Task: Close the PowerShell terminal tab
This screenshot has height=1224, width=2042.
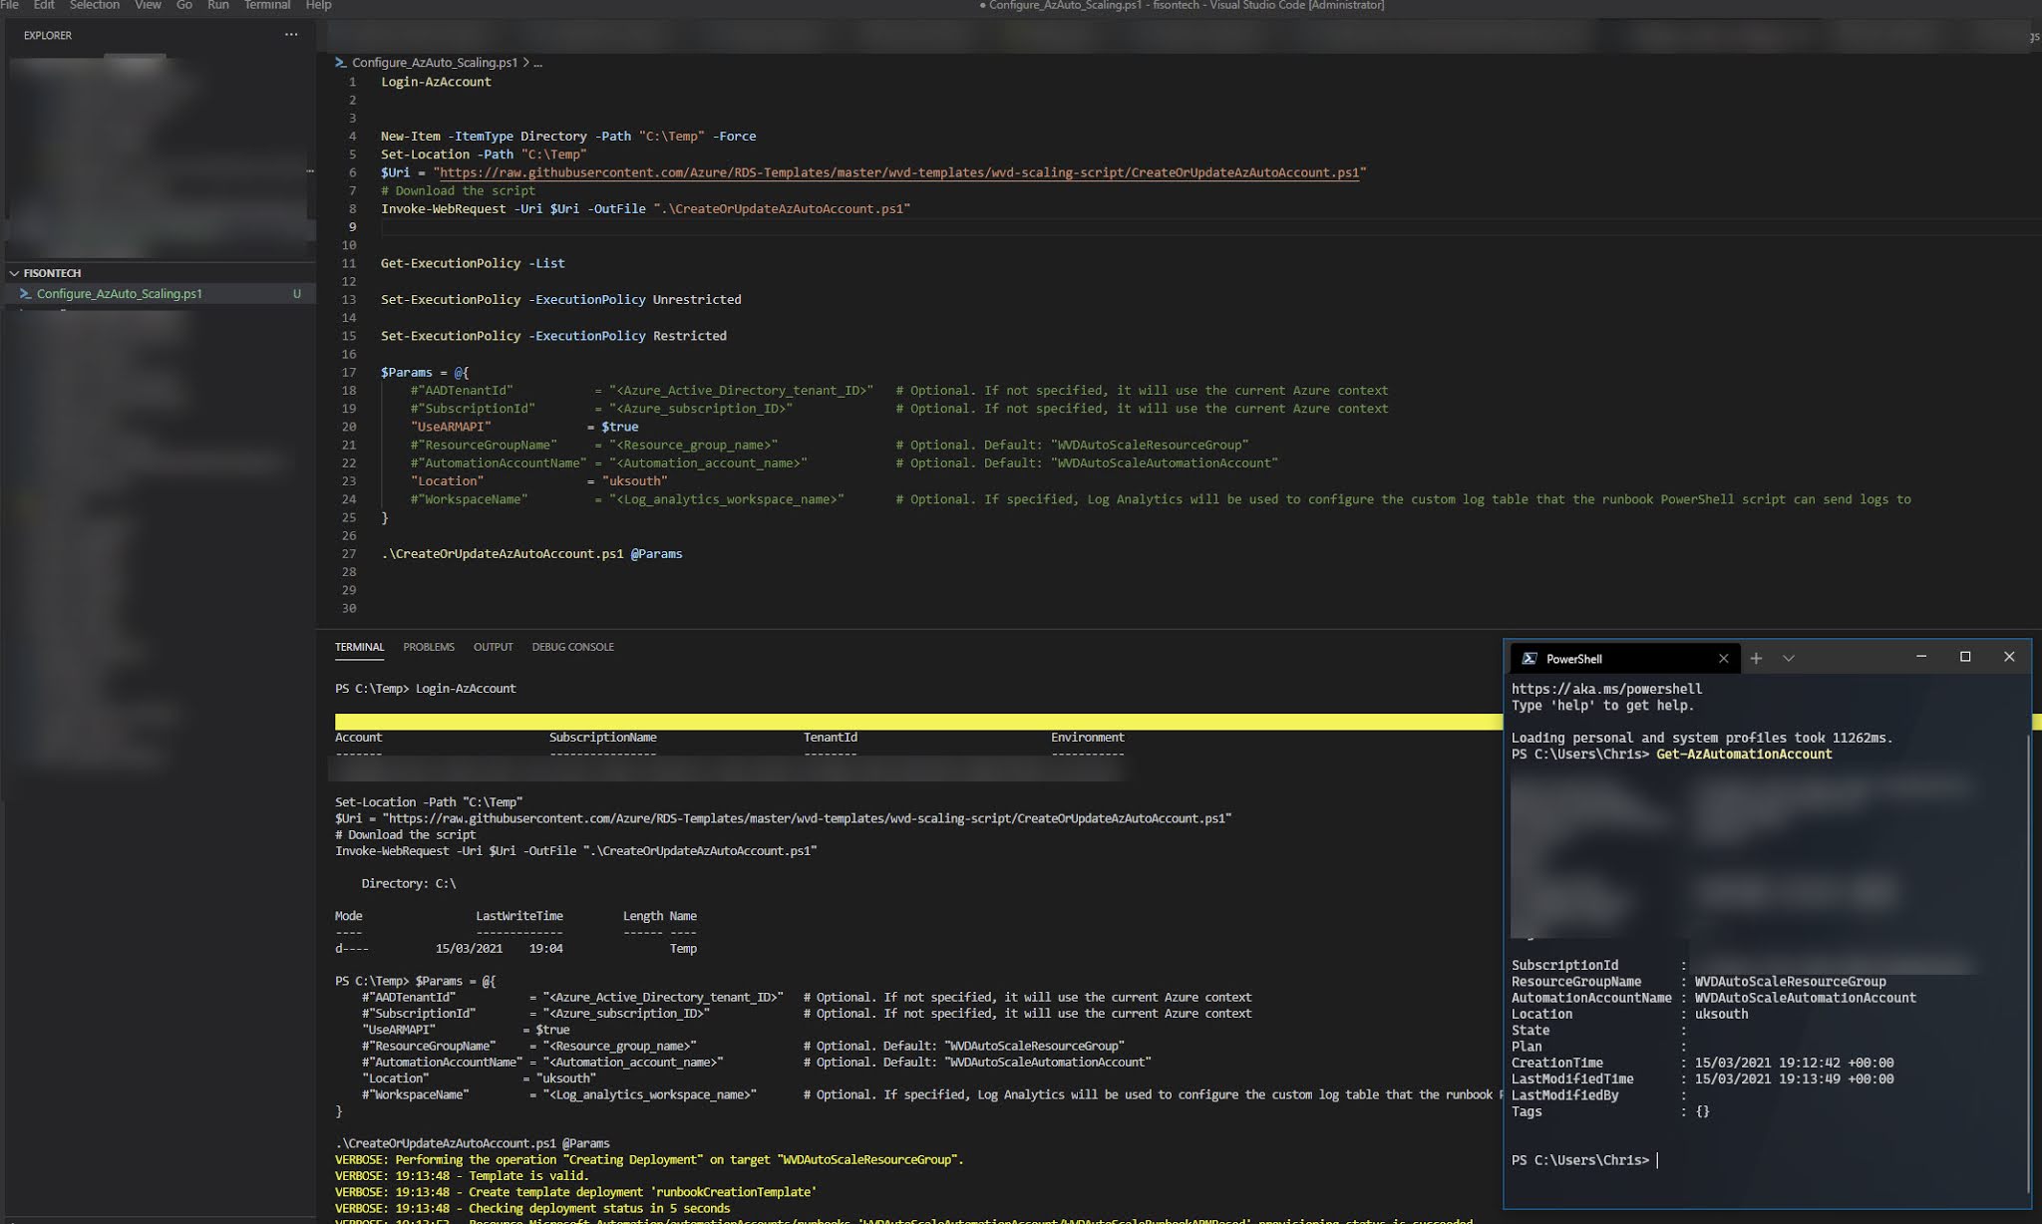Action: coord(1723,659)
